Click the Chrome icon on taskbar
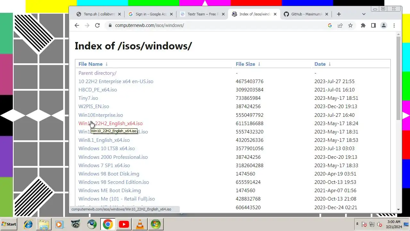This screenshot has height=231, width=410. click(x=108, y=224)
